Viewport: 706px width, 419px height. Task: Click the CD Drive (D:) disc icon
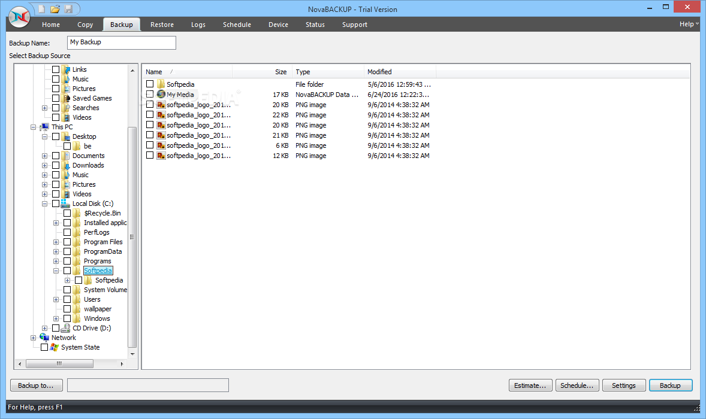coord(66,328)
